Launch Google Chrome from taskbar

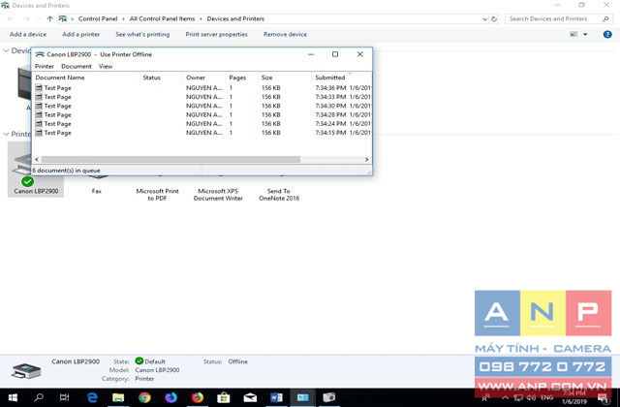pyautogui.click(x=144, y=397)
